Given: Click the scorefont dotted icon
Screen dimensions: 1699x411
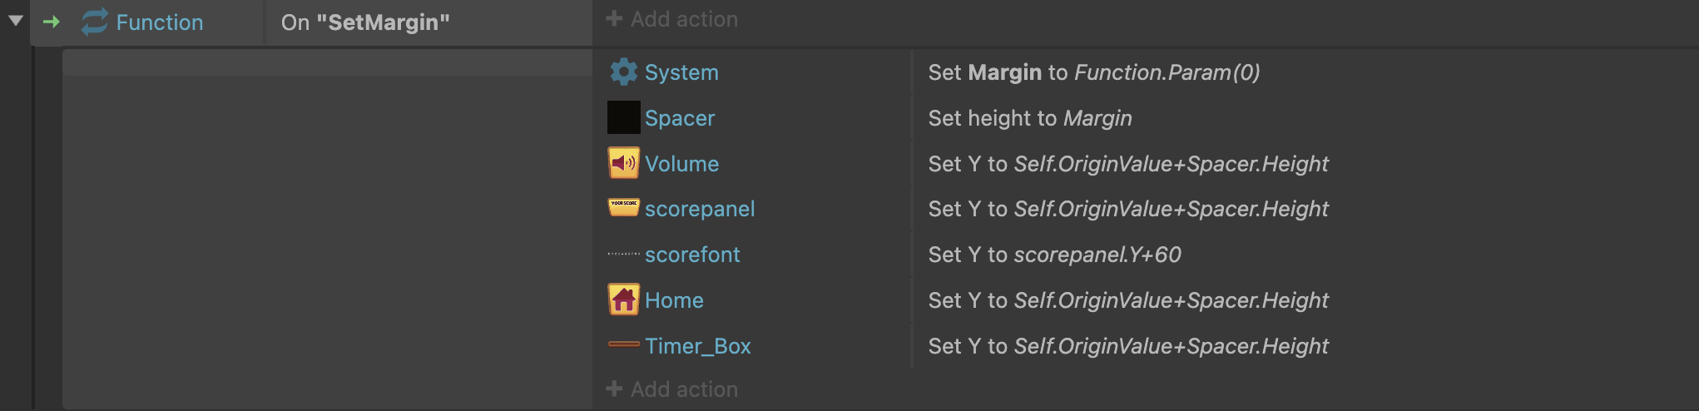Looking at the screenshot, I should (x=623, y=255).
